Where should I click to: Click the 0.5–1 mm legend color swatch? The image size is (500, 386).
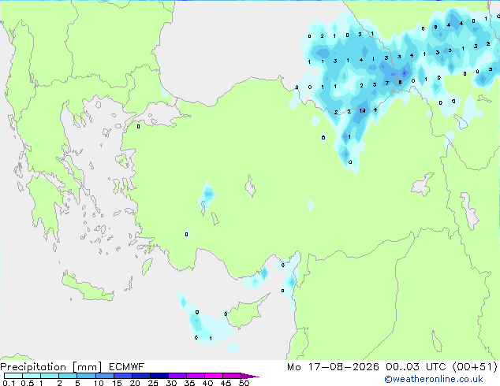click(32, 376)
